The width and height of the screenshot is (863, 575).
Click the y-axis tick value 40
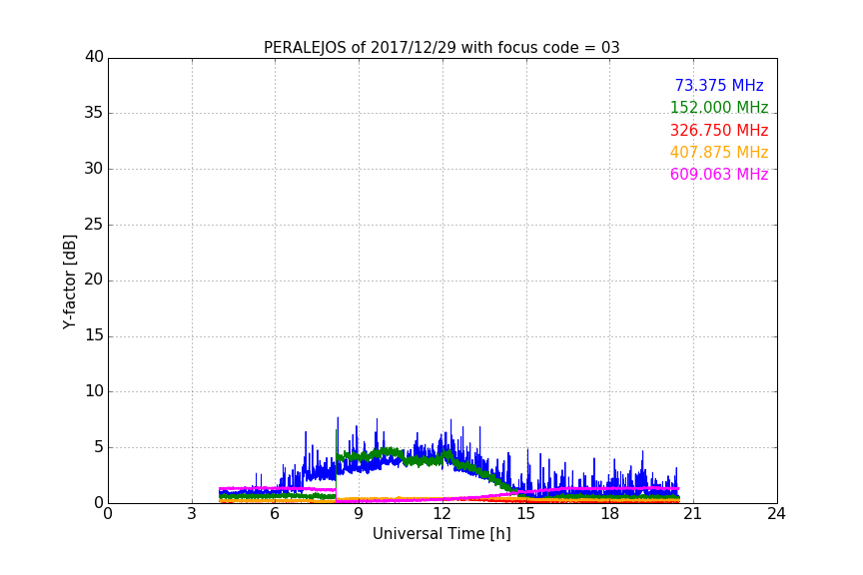(x=94, y=57)
